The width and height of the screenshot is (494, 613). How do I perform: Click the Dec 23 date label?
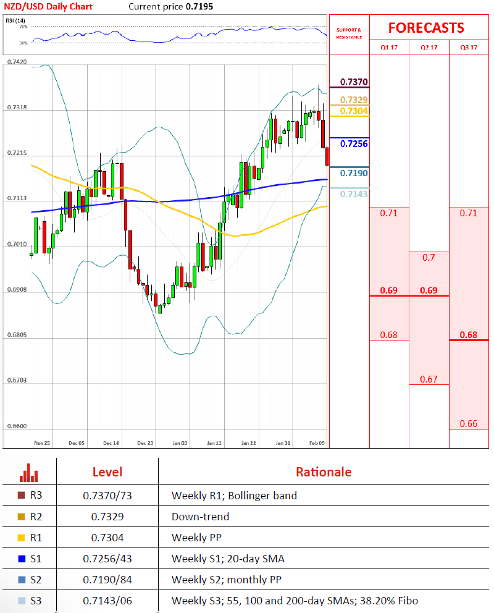(145, 443)
